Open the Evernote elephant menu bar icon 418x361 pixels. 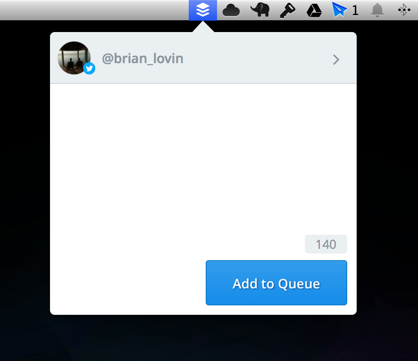point(260,10)
